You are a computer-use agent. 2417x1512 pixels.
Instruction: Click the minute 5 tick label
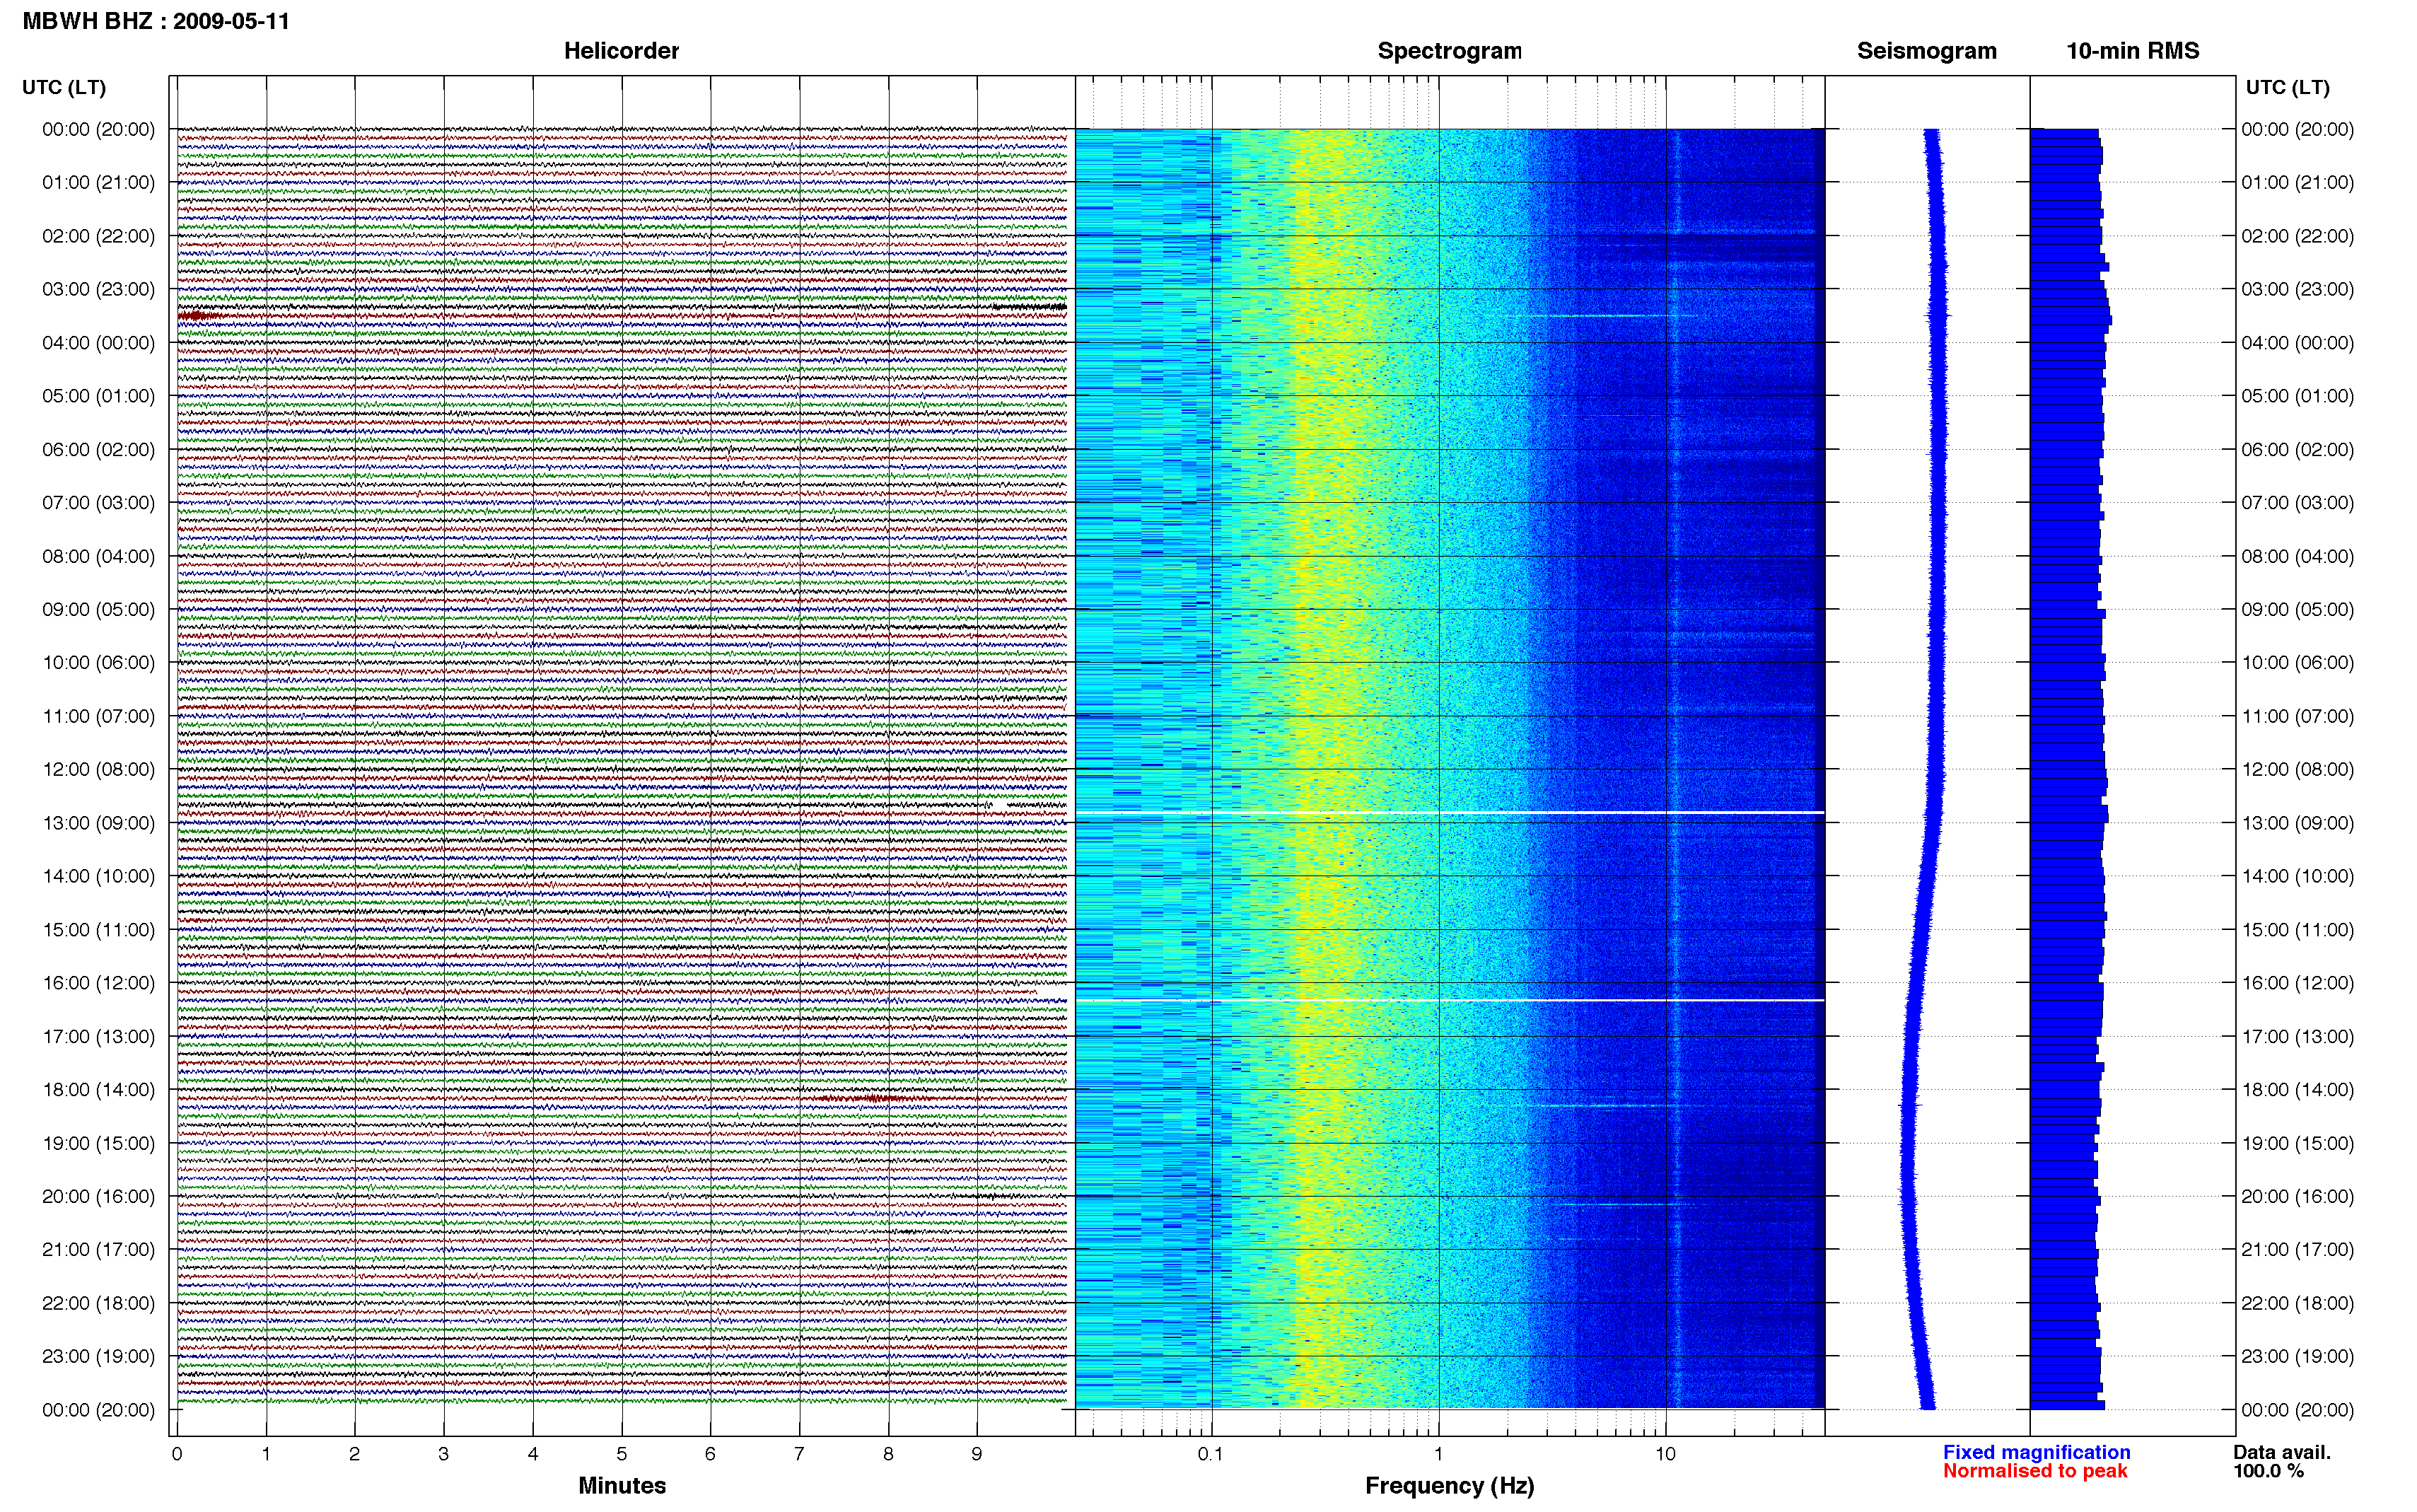coord(622,1454)
